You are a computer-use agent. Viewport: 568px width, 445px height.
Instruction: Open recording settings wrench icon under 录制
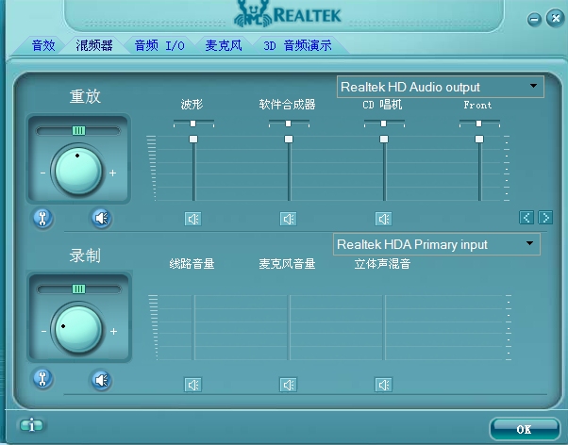42,380
